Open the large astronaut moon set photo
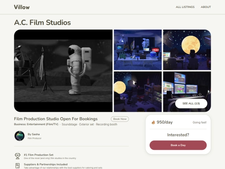Image resolution: width=225 pixels, height=169 pixels. (x=63, y=71)
